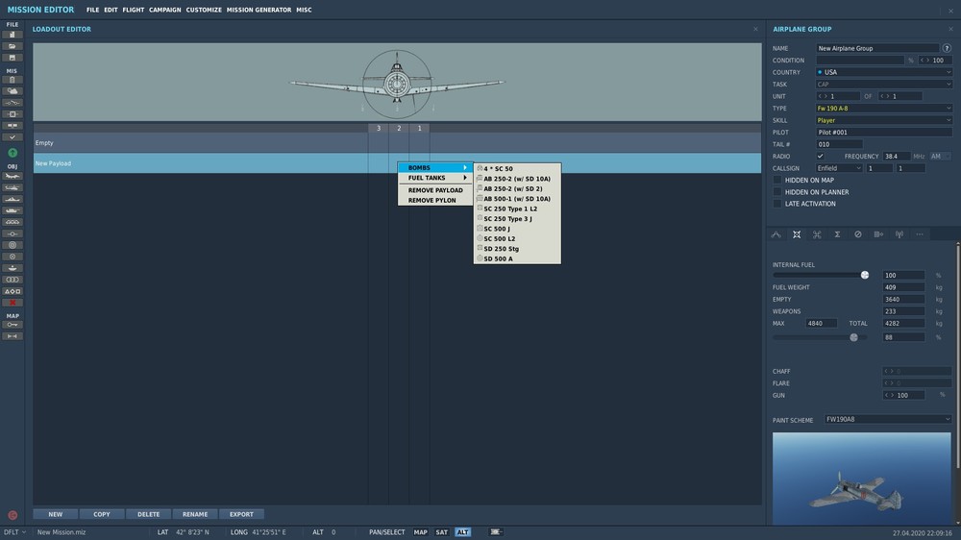This screenshot has height=540, width=961.
Task: Select the three-rings template icon
Action: click(12, 280)
